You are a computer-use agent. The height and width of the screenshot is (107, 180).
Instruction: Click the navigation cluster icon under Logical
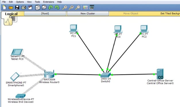8,22
